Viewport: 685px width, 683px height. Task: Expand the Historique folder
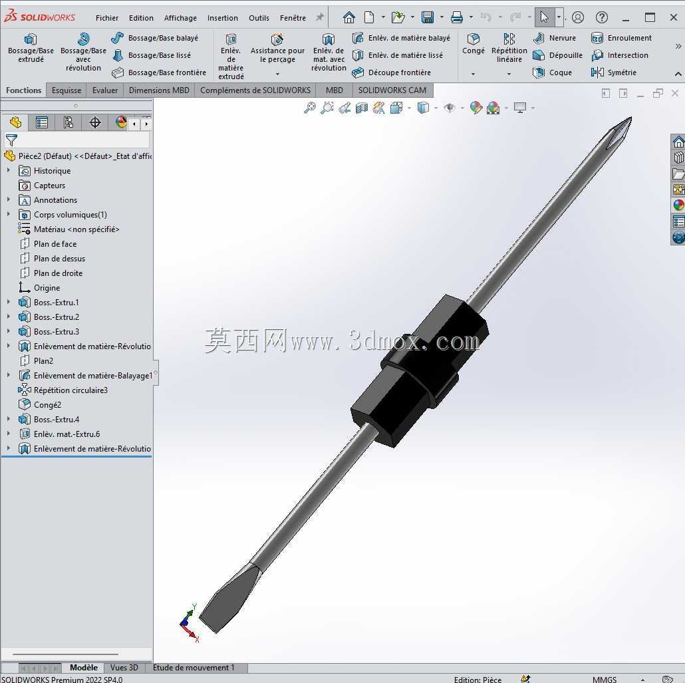point(8,170)
